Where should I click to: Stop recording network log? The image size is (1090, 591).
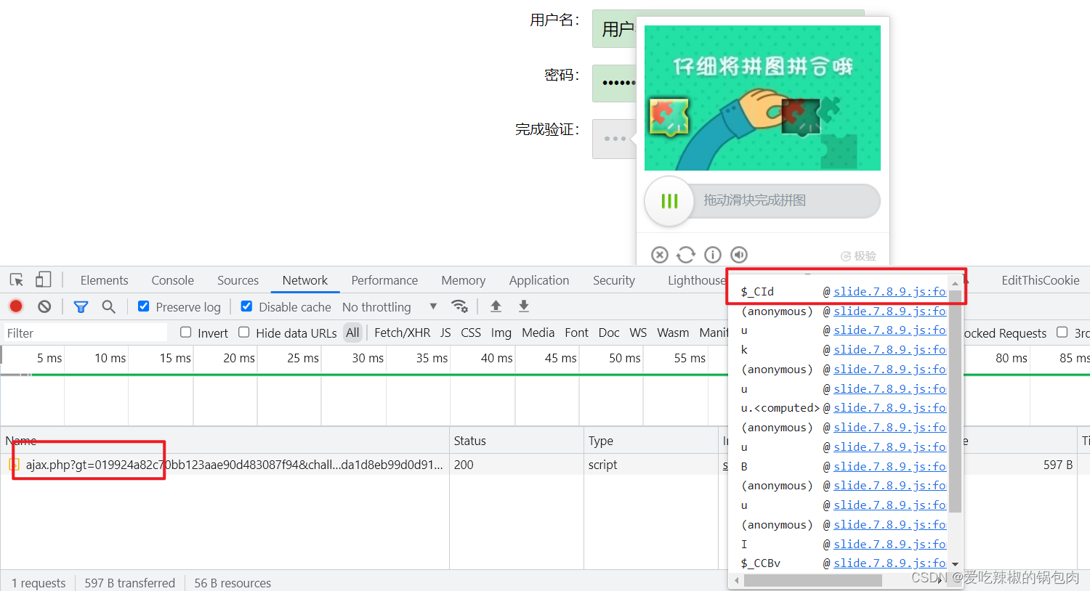click(16, 306)
